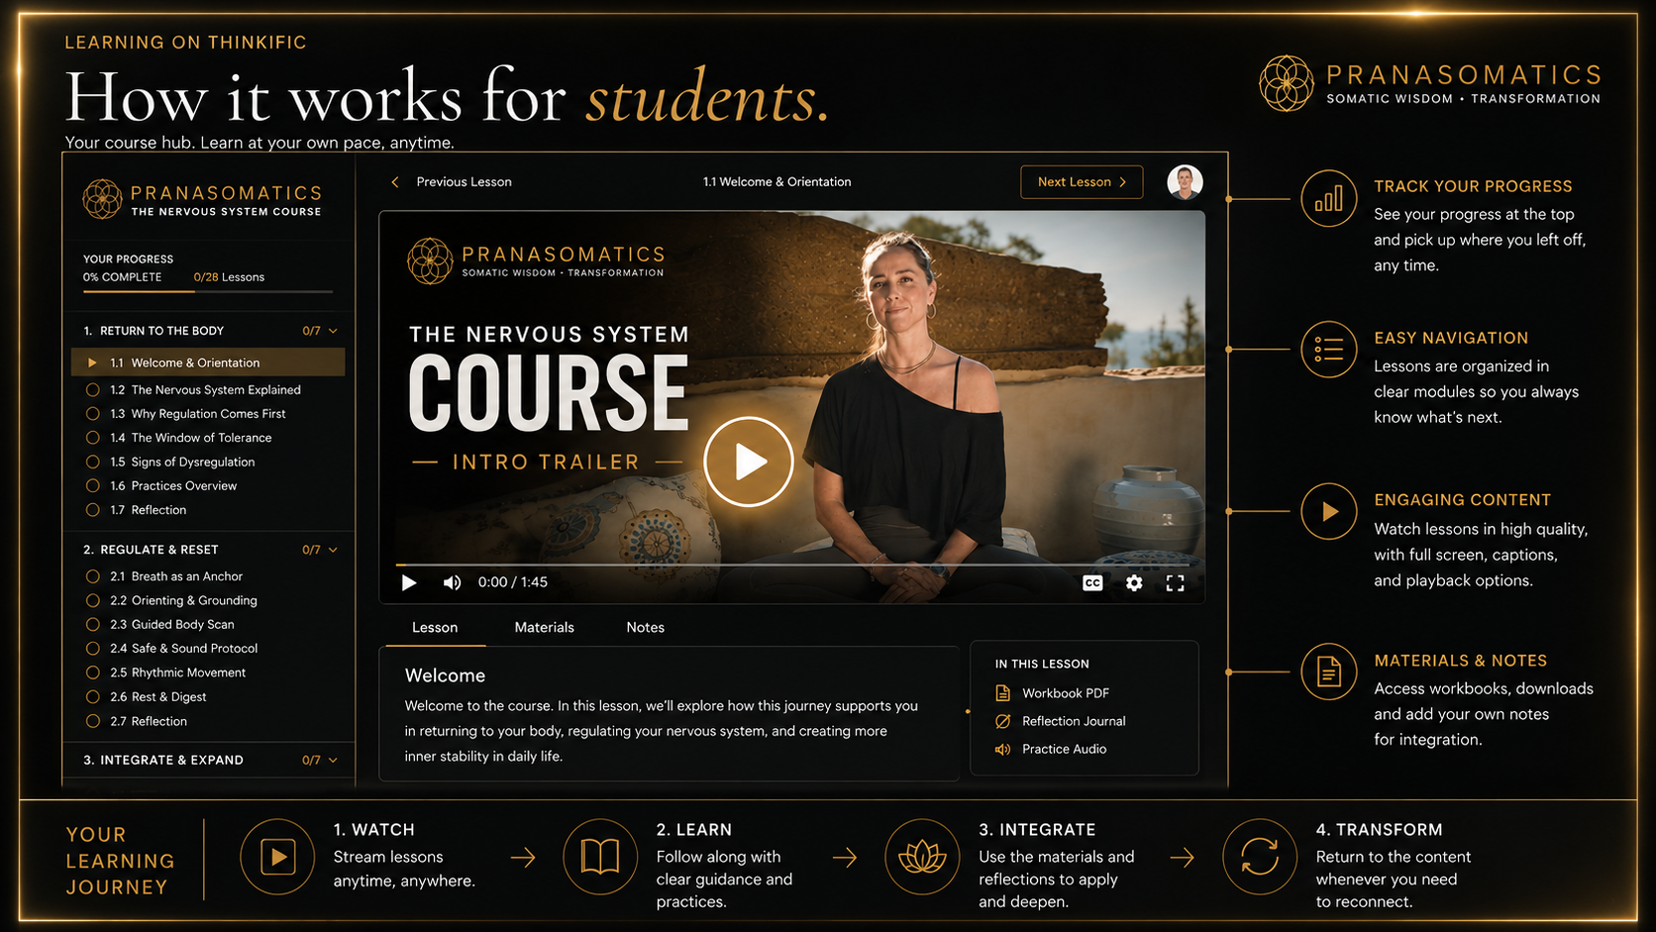Click the Track Your Progress bar chart icon
Image resolution: width=1656 pixels, height=932 pixels.
1329,198
